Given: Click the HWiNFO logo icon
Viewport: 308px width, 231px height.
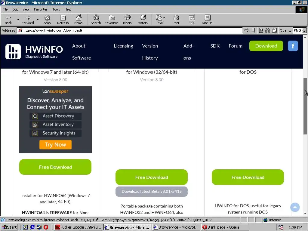Looking at the screenshot, I should [x=13, y=52].
